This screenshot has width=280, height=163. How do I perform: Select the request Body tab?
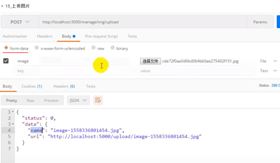point(69,36)
